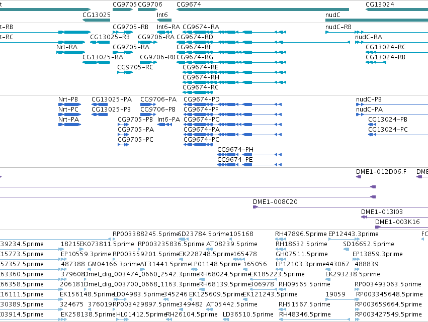Select the CG13025 gene label
This screenshot has width=428, height=322.
tap(97, 15)
